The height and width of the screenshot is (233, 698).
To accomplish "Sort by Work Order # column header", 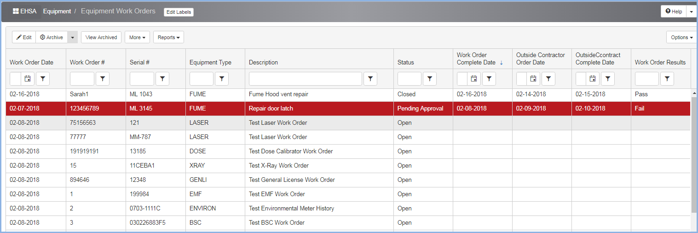I will click(x=87, y=63).
